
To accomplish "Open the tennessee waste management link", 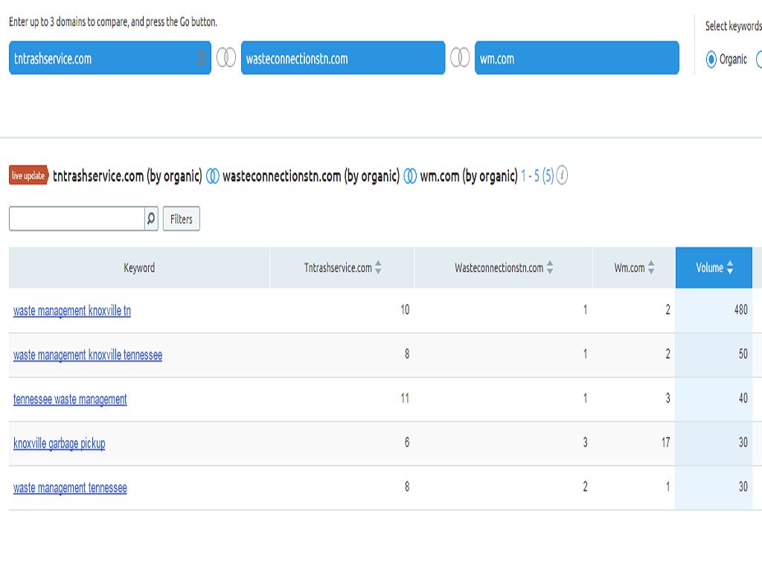I will (70, 399).
